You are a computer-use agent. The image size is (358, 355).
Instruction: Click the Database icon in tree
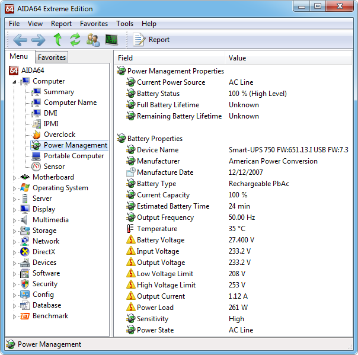point(25,305)
